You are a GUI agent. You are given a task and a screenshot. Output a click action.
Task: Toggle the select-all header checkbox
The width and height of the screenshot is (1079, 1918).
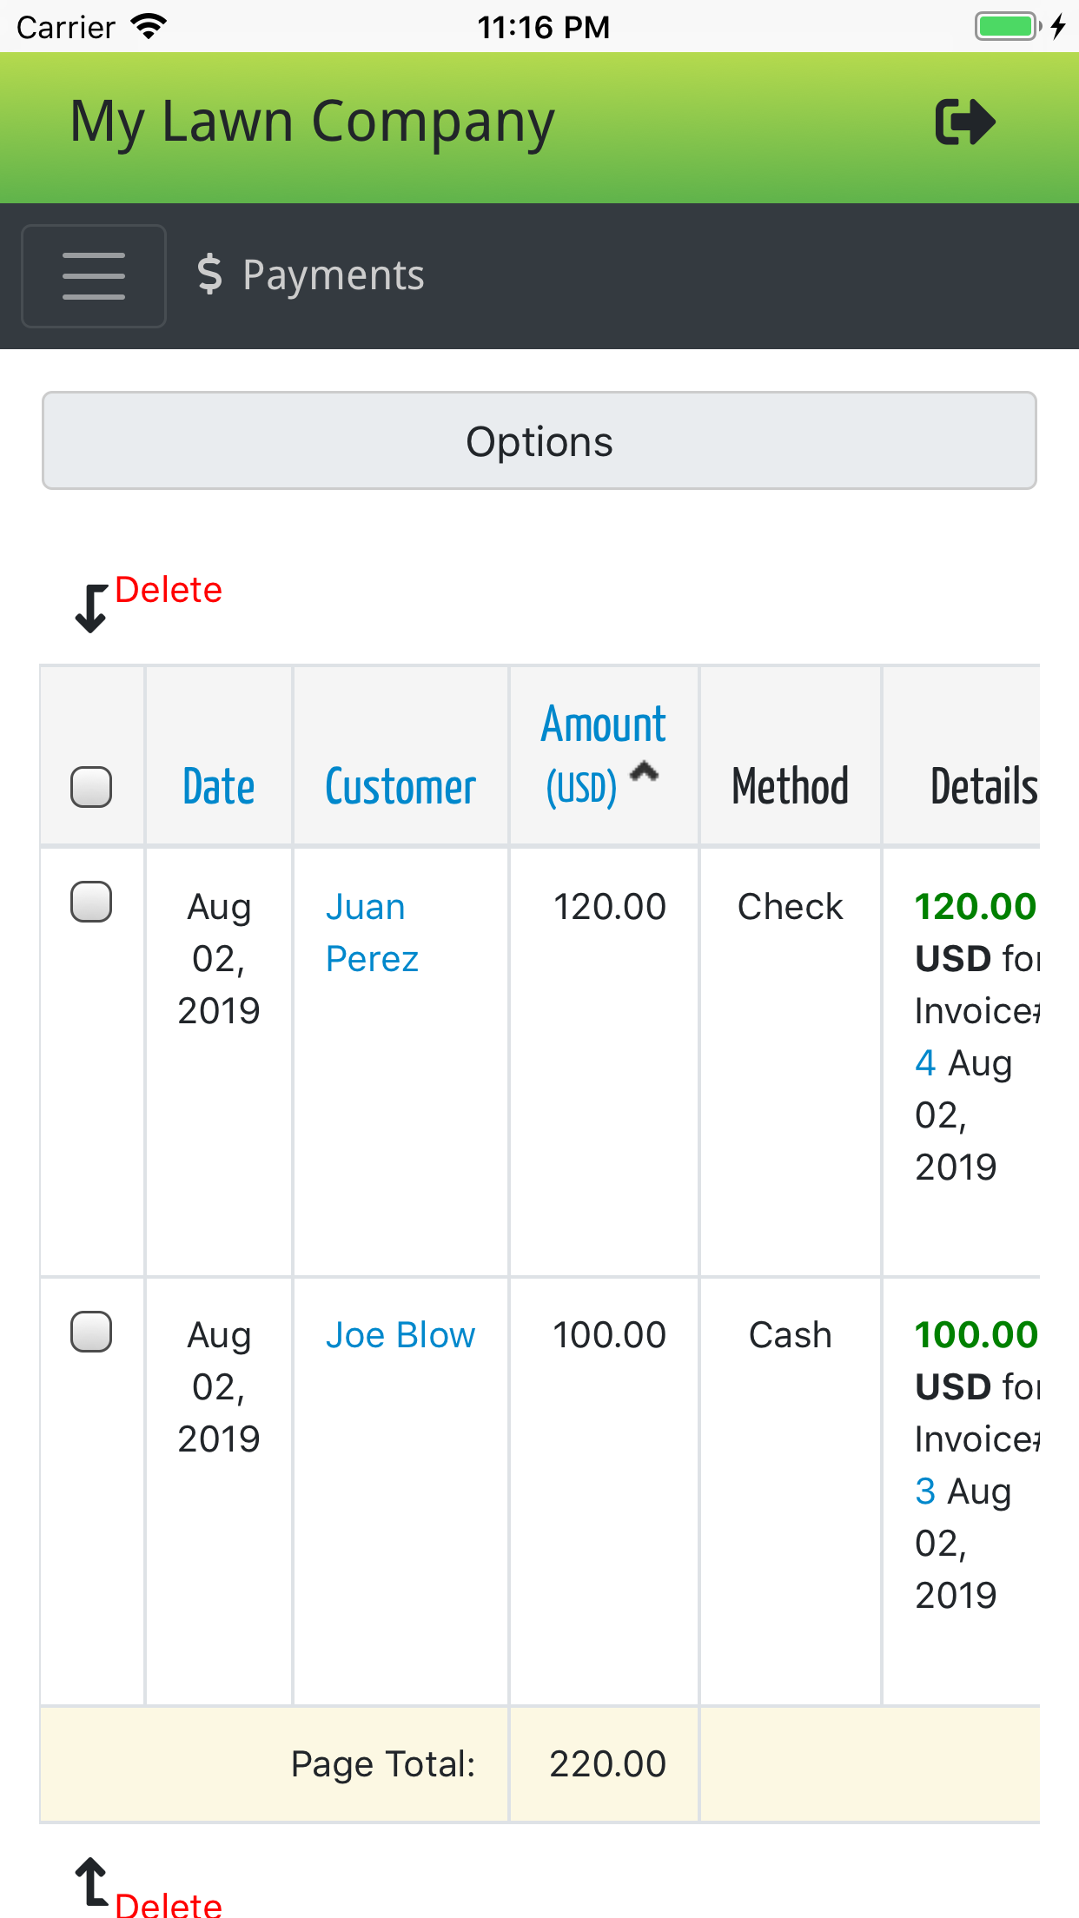point(91,787)
